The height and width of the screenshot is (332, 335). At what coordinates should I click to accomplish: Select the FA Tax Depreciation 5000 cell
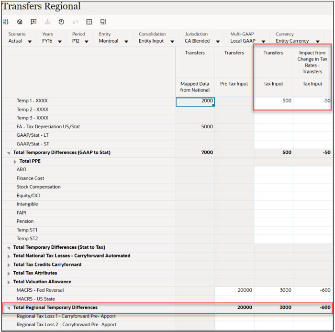[195, 127]
